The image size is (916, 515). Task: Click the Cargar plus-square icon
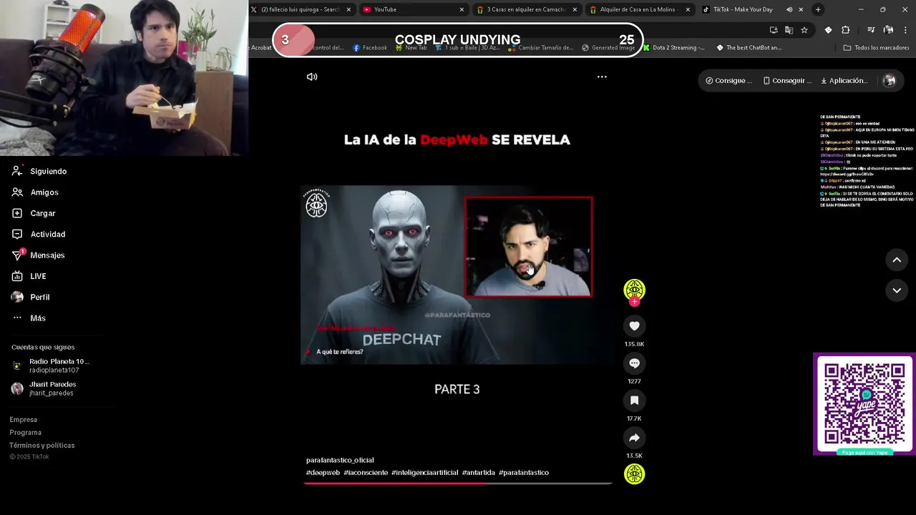tap(17, 213)
